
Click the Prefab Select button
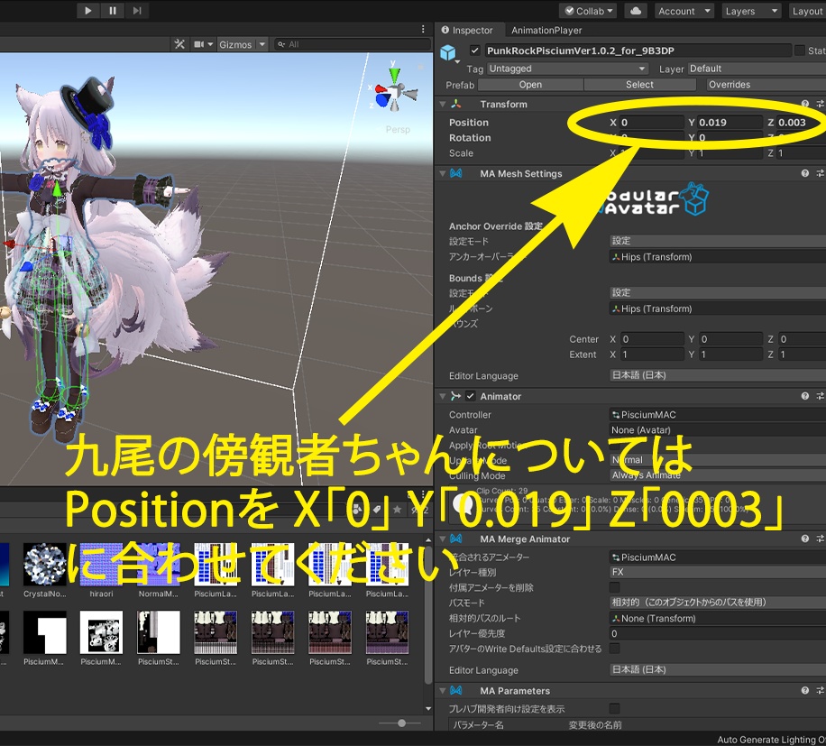pyautogui.click(x=639, y=85)
